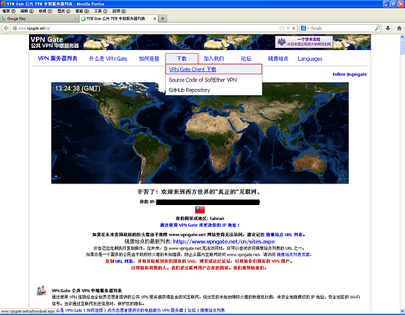Viewport: 405px width, 315px height.
Task: Close the Google Play tab
Action: (x=76, y=19)
